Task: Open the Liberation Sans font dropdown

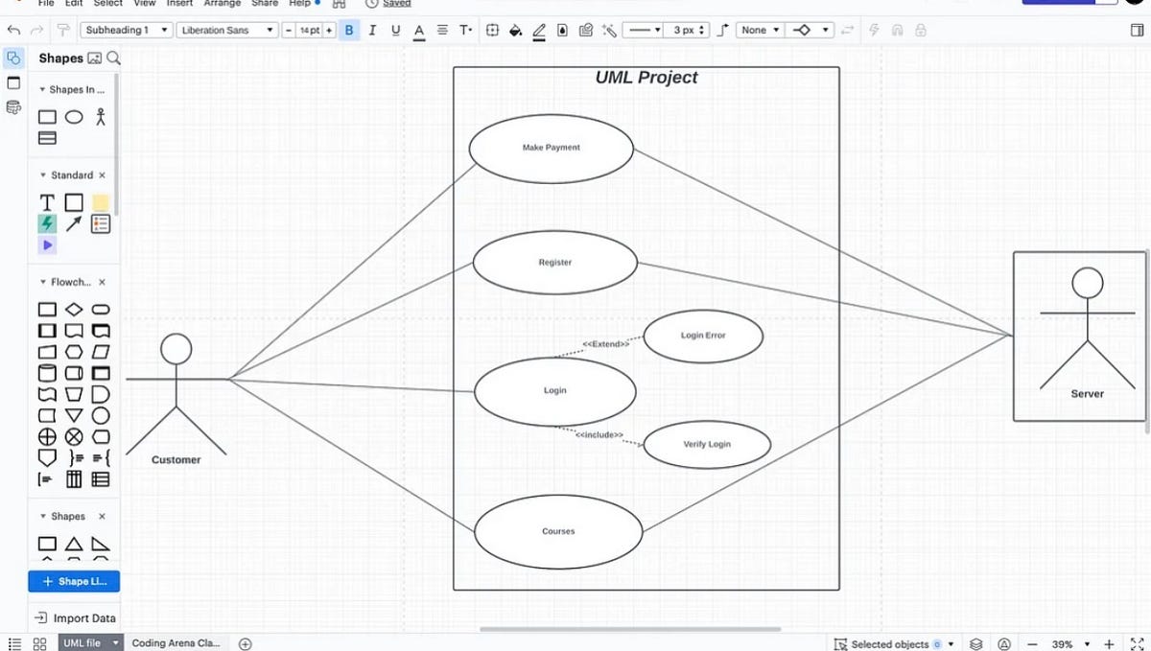Action: coord(227,30)
